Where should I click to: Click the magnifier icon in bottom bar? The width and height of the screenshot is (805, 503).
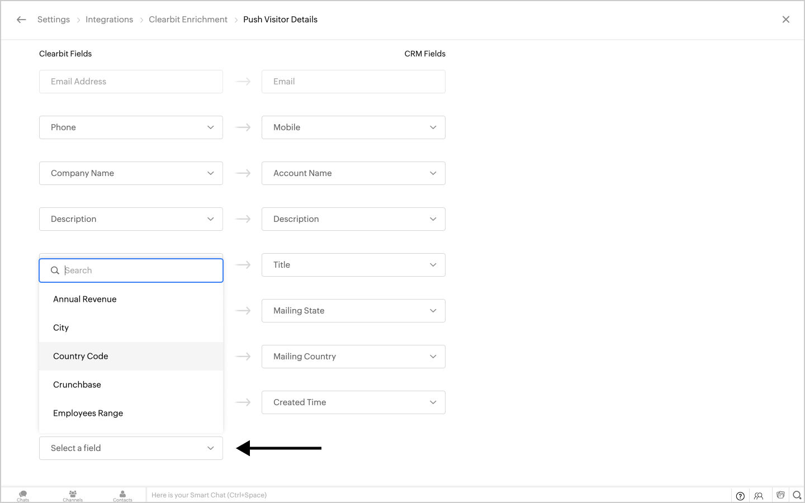(797, 495)
